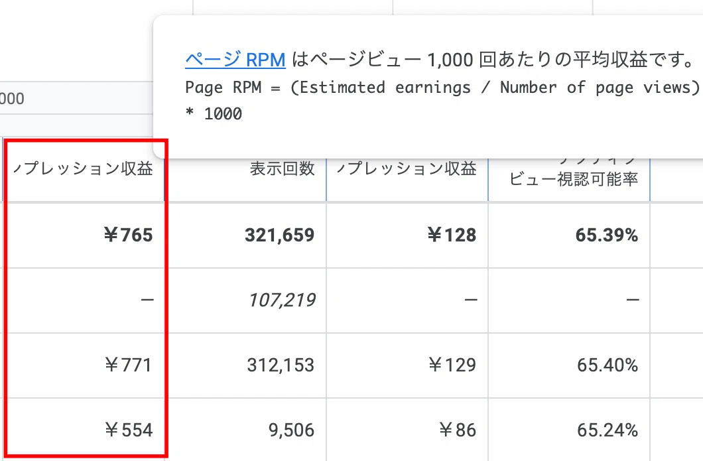Select the 321,659 impressions cell

click(x=280, y=235)
